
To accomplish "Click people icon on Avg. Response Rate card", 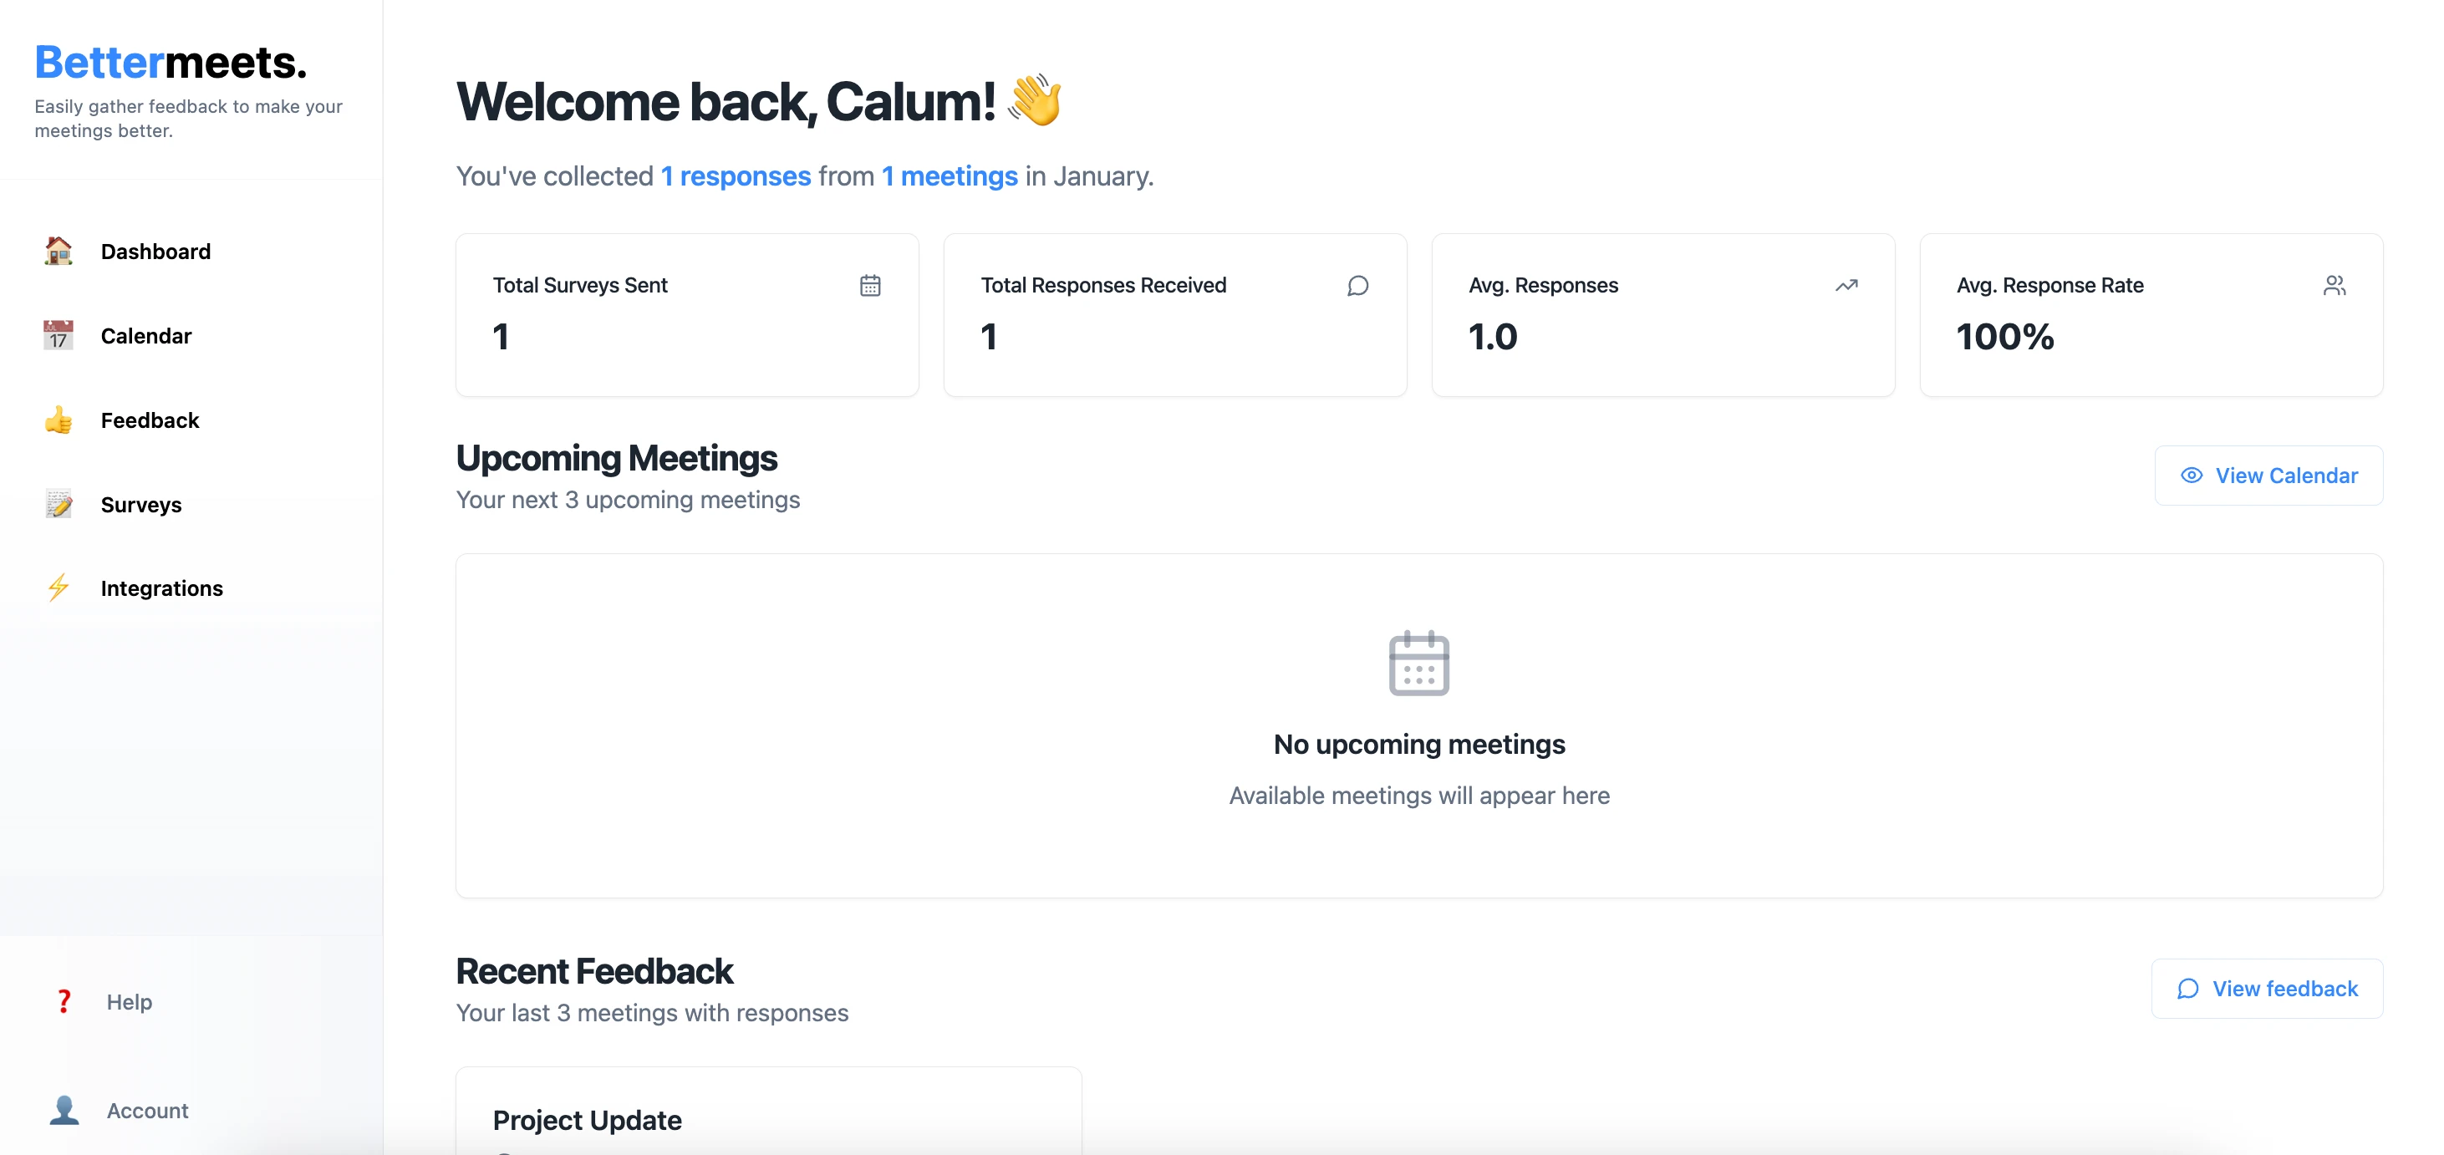I will 2334,286.
